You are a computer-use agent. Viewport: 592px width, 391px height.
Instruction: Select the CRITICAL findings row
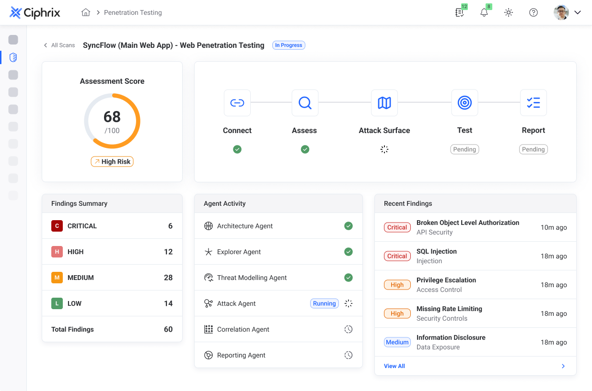[x=112, y=226]
